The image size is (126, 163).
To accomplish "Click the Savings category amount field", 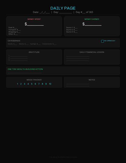I will [39, 44].
